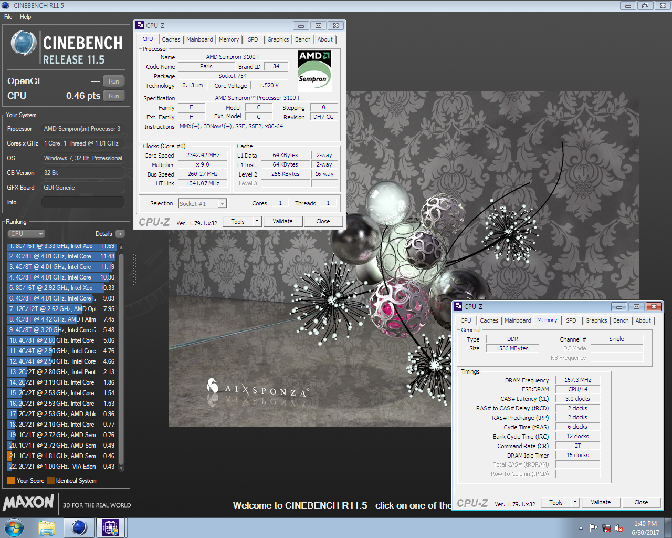
Task: Click the Your Score orange legend swatch
Action: tap(11, 481)
